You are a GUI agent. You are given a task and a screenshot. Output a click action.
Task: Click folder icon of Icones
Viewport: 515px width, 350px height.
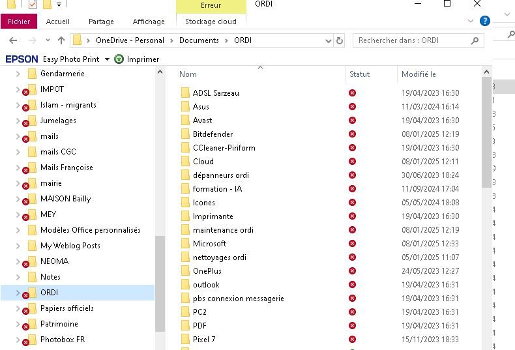[185, 203]
